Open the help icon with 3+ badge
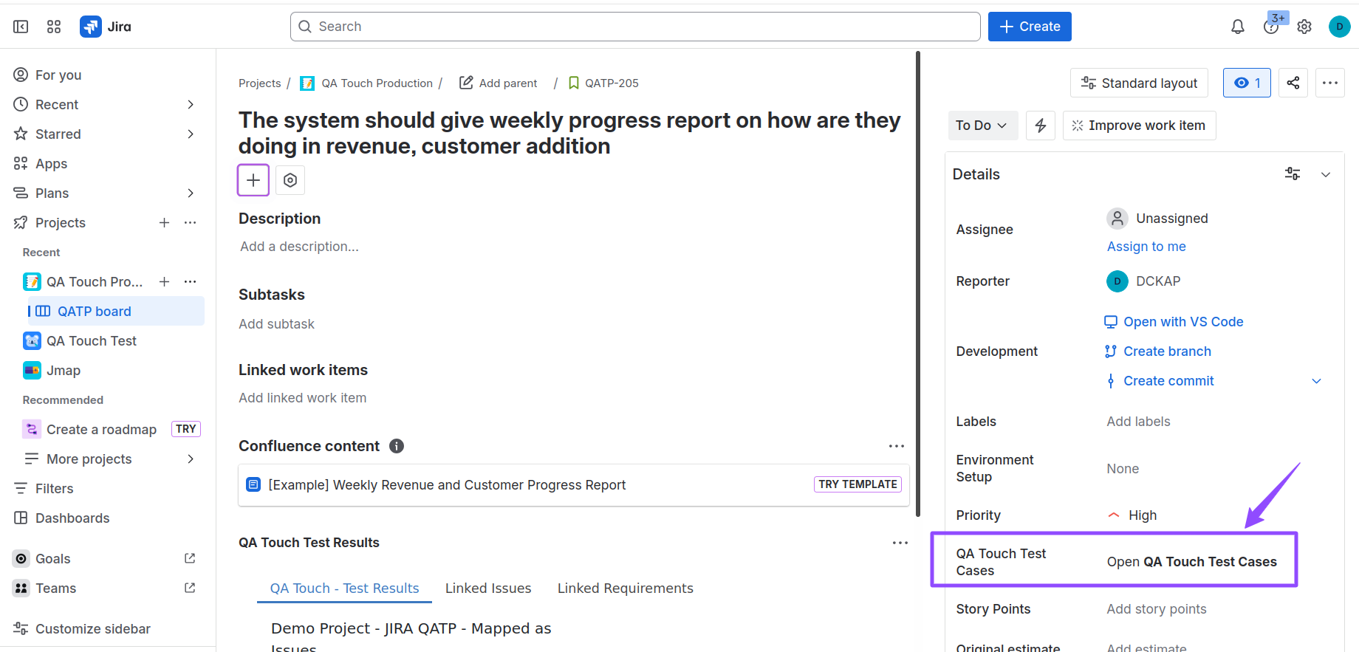1359x652 pixels. tap(1272, 27)
